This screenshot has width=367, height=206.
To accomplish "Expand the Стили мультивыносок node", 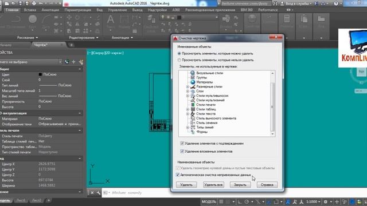I will coord(188,96).
